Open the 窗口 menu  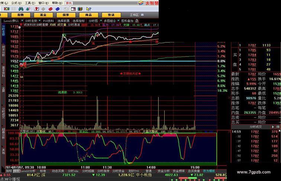click(x=43, y=3)
